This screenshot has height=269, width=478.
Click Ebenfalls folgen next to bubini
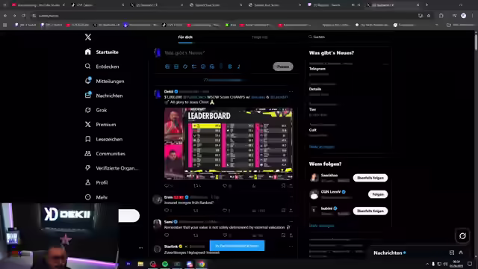pyautogui.click(x=370, y=211)
